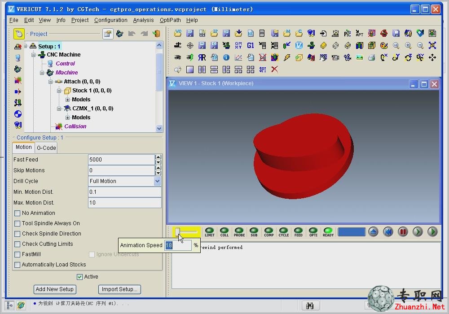
Task: Enable the FastMill checkbox
Action: coord(17,254)
